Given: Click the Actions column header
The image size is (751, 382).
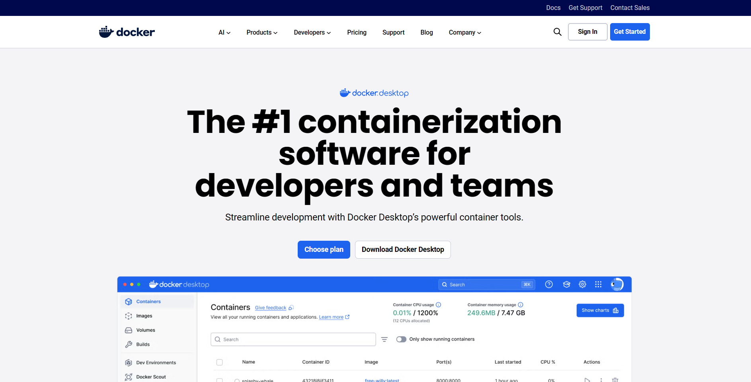Looking at the screenshot, I should 592,362.
